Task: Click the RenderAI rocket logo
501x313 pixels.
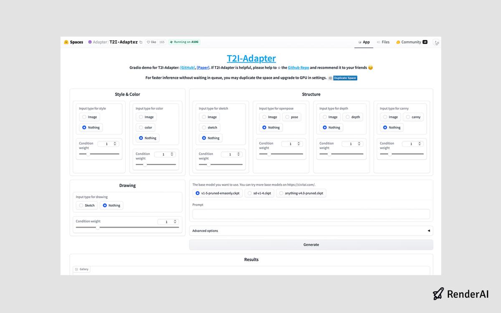Action: (438, 294)
